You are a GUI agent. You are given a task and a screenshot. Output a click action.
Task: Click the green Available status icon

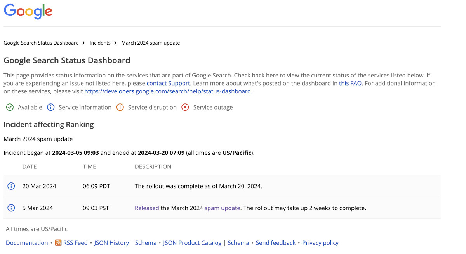click(10, 107)
